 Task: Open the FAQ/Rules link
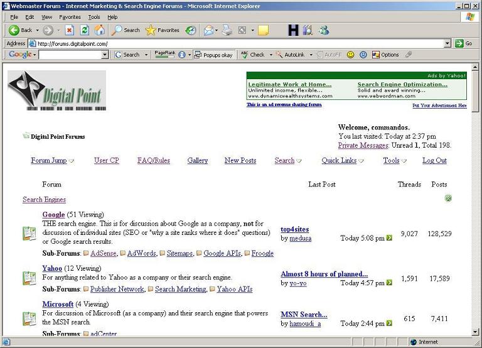click(x=153, y=160)
